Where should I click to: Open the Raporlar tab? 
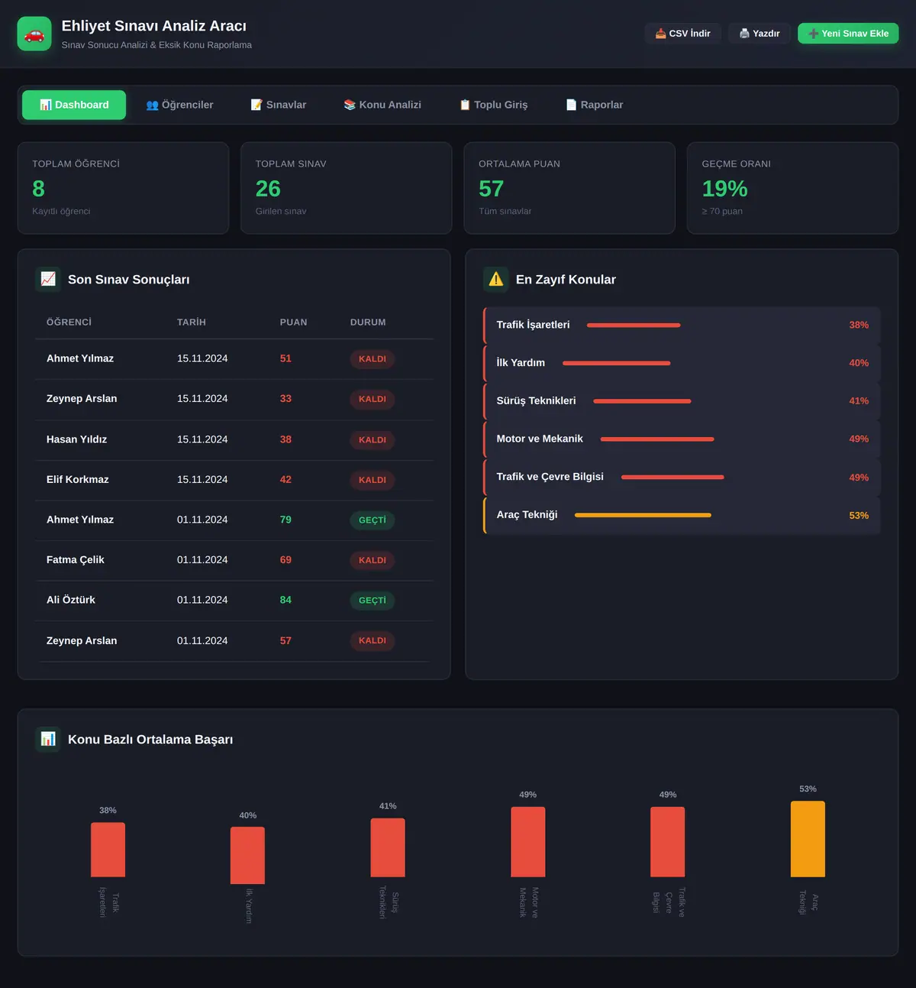coord(594,105)
